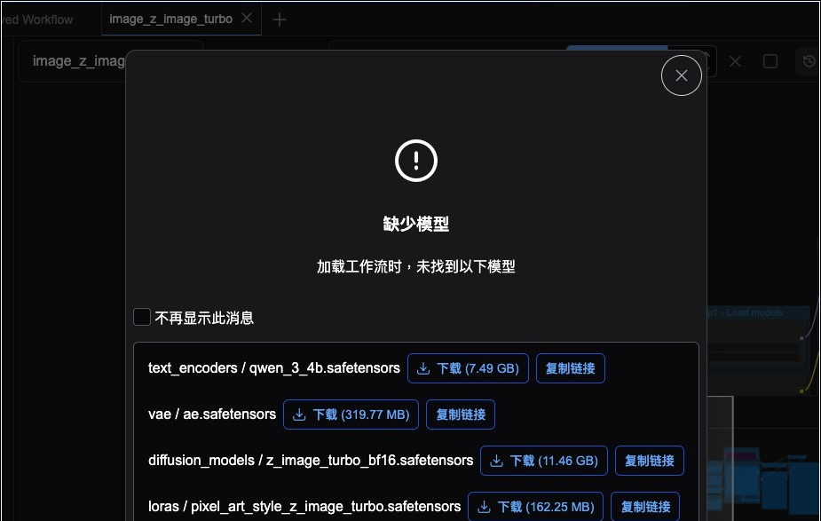Copy link for the ae.safetensors VAE
821x521 pixels.
[460, 414]
